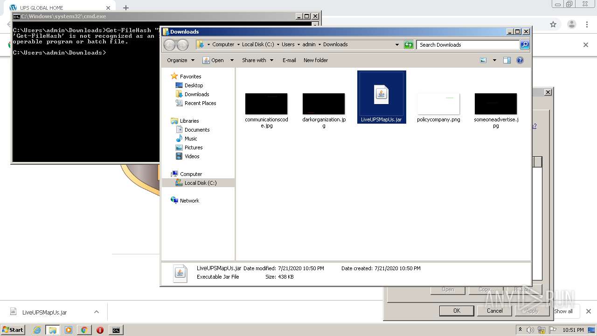Expand LiveUPSMapUs.jar download item chevron
Screen dimensions: 597x336
(x=97, y=312)
